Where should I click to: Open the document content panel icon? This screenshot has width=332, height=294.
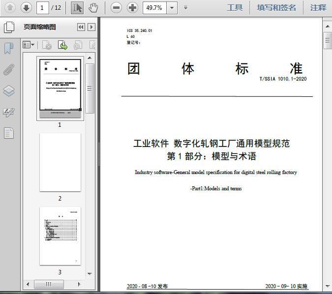9,133
